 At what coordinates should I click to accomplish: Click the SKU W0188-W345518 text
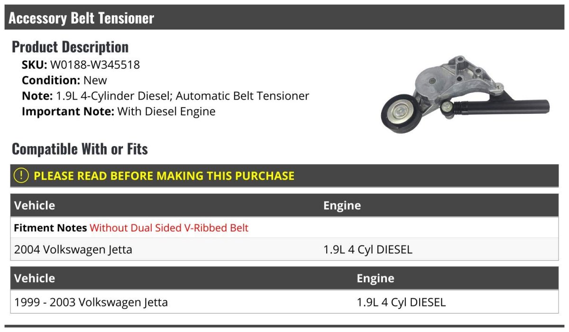tap(81, 65)
